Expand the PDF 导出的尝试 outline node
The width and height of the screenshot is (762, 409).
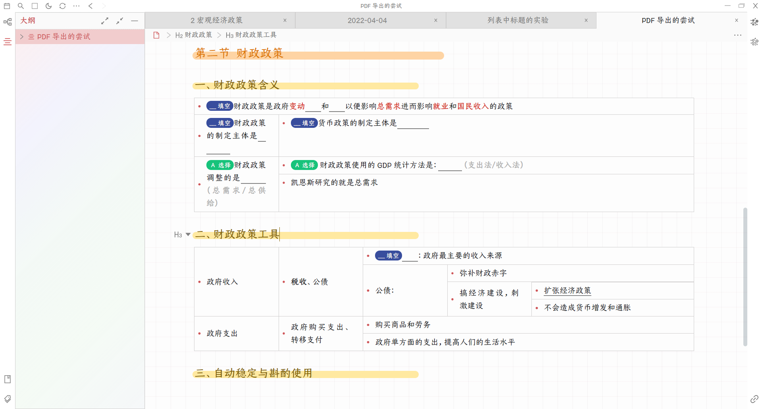click(22, 37)
